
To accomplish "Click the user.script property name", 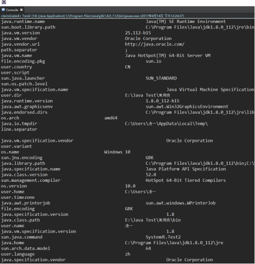I will point(15,73).
